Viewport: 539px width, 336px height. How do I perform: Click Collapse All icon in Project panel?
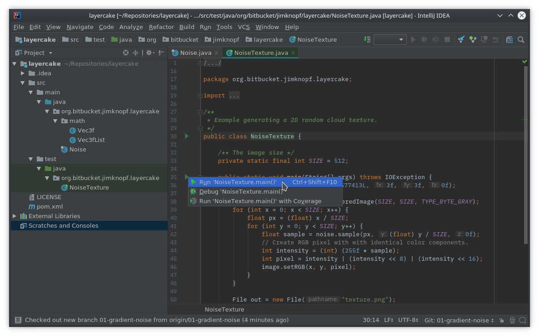click(135, 53)
